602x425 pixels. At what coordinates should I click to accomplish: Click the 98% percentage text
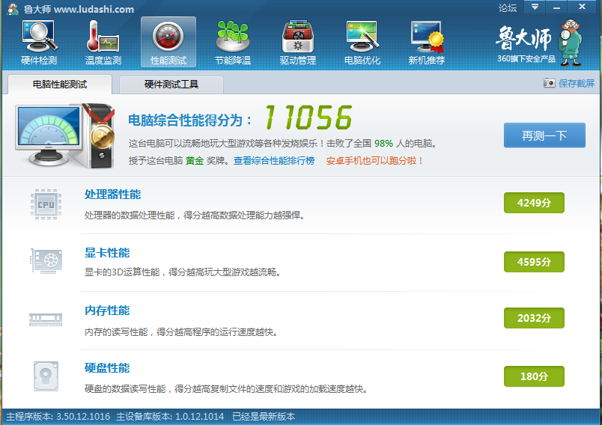pos(383,144)
